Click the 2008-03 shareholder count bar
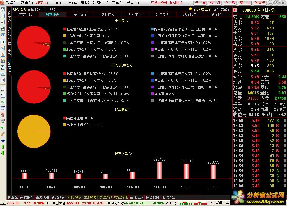 tap(159, 170)
